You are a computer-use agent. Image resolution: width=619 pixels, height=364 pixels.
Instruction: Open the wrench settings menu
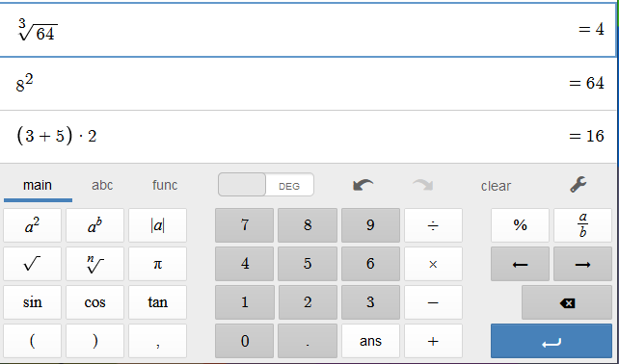point(579,185)
